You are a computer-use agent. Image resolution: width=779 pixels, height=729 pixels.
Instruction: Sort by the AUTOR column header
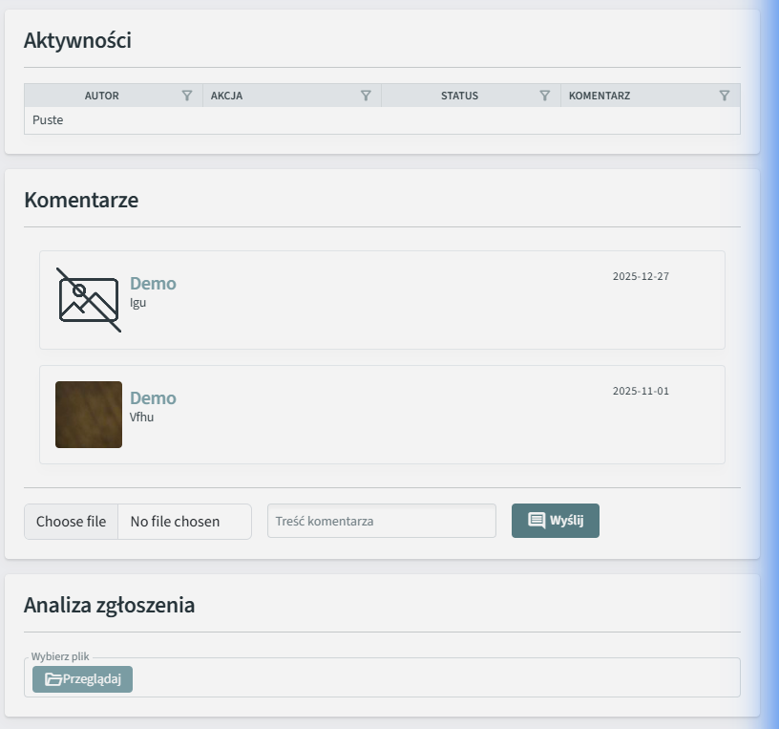click(x=102, y=96)
